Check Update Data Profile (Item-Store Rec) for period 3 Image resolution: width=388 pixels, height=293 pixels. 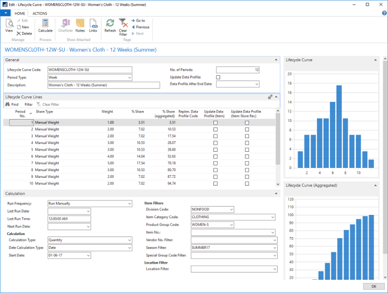(x=247, y=136)
